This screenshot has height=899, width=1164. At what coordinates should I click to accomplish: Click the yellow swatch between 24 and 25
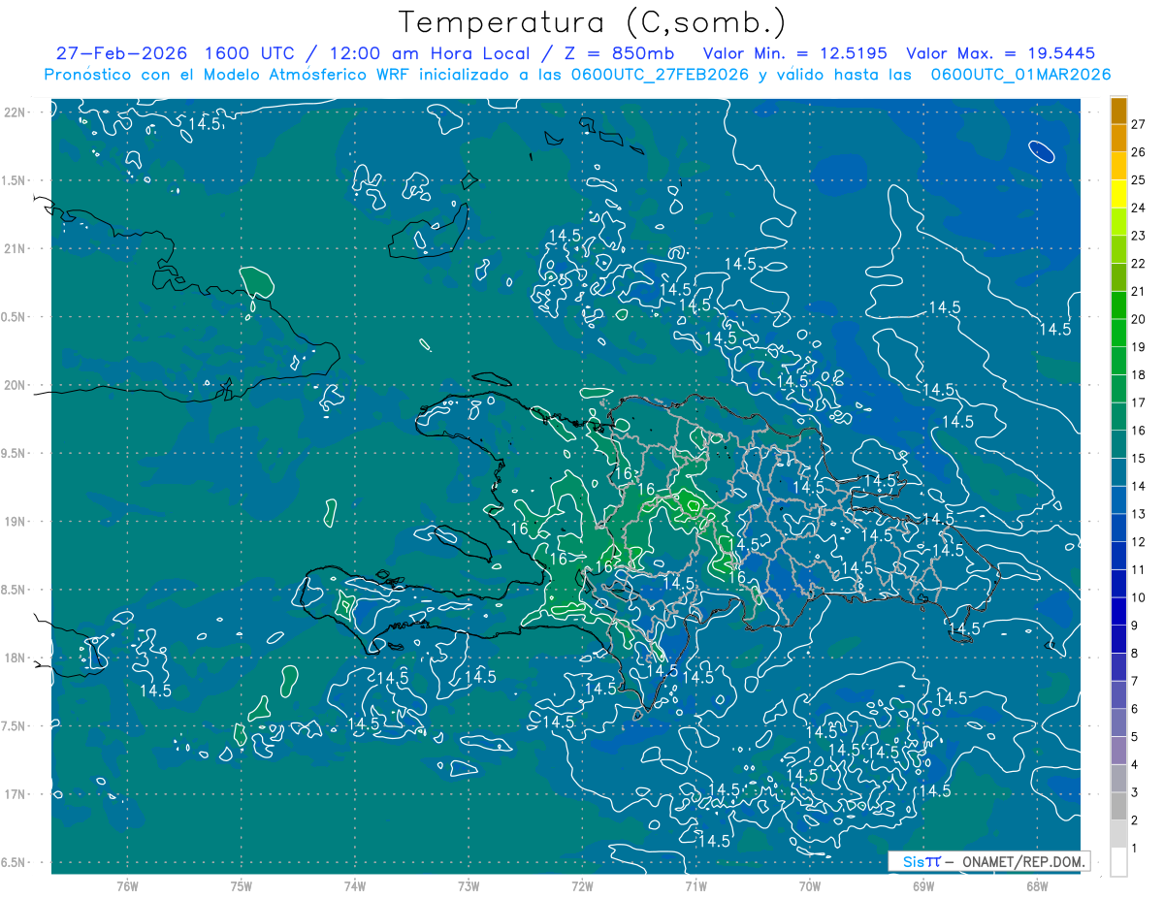pos(1118,194)
